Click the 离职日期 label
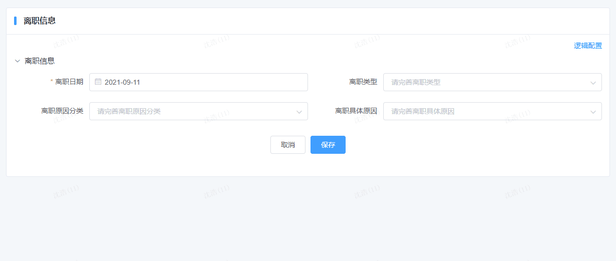The width and height of the screenshot is (616, 261). click(x=69, y=82)
